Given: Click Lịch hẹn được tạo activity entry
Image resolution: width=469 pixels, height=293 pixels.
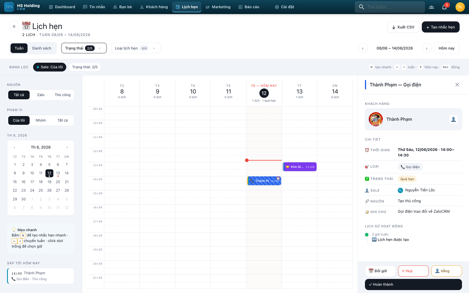Looking at the screenshot, I should 390,240.
